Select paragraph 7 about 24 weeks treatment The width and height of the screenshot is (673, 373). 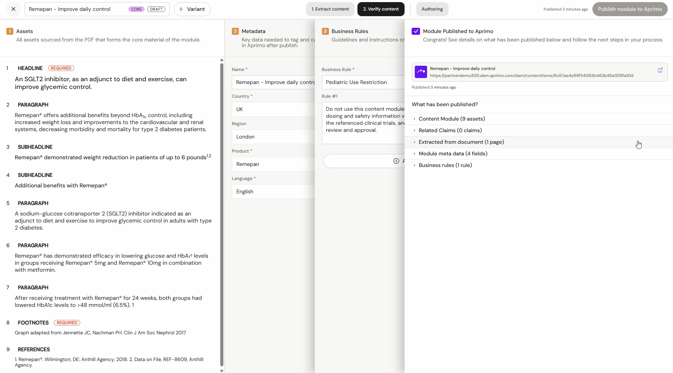108,302
